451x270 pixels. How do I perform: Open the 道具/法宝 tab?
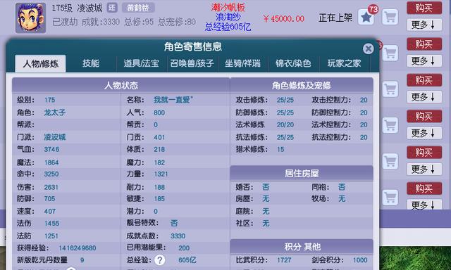coord(141,63)
